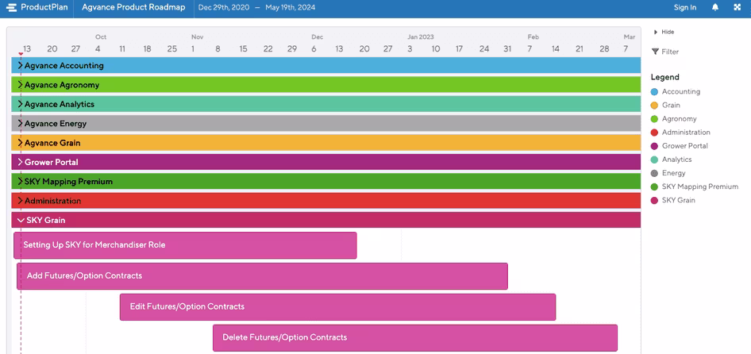Expand the Agvance Agronomy lane

click(20, 85)
